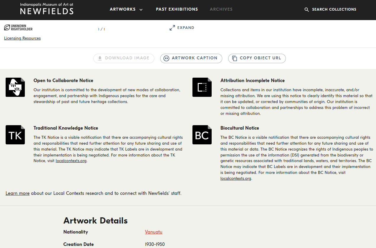Viewport: 376px width, 248px height.
Task: Click the Attribution Incomplete Notice heading
Action: [252, 81]
